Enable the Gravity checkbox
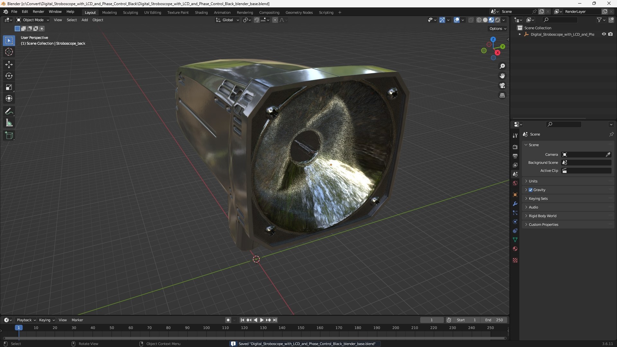The height and width of the screenshot is (347, 617). click(x=531, y=190)
